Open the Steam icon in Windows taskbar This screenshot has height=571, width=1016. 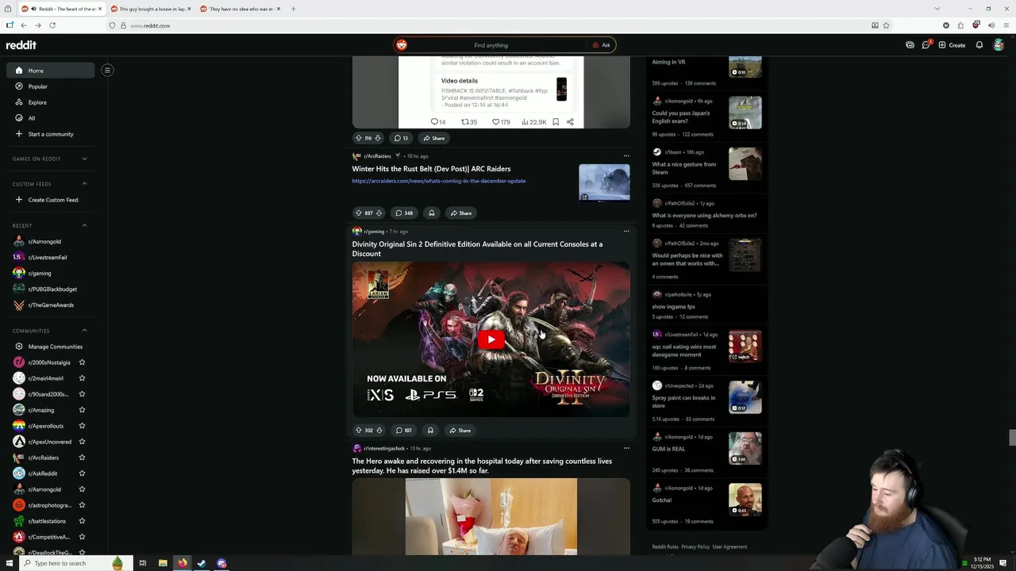click(x=202, y=563)
